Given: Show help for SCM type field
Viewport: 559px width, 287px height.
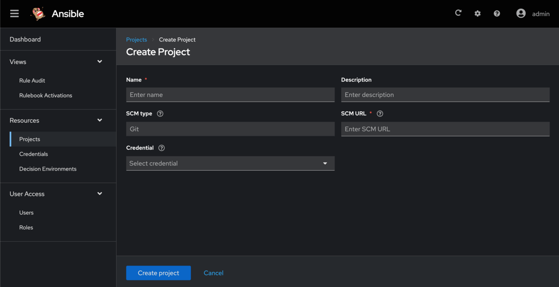Looking at the screenshot, I should (160, 113).
